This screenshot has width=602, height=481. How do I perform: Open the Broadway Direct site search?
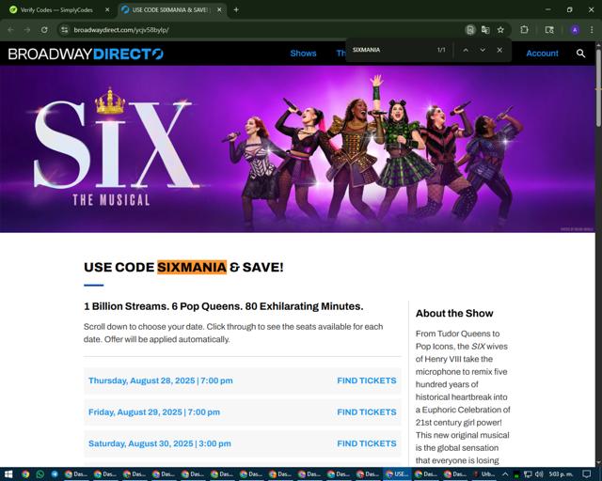pos(581,54)
